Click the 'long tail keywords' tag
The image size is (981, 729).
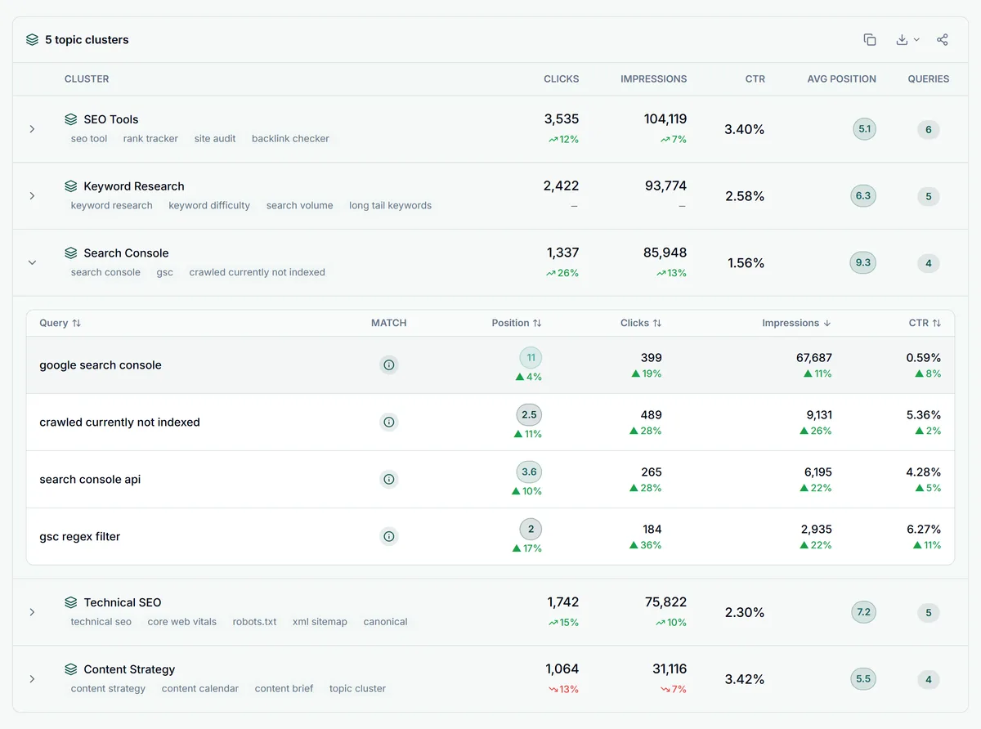point(390,206)
